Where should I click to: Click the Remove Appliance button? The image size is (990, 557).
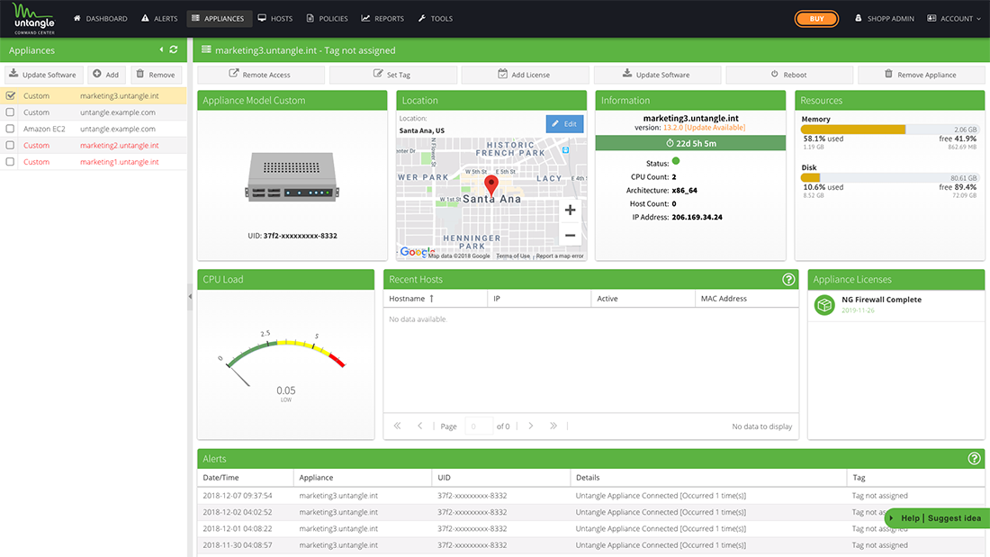(922, 75)
